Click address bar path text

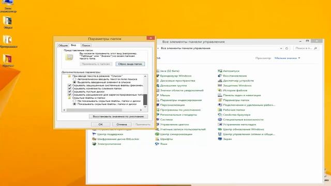(x=186, y=48)
